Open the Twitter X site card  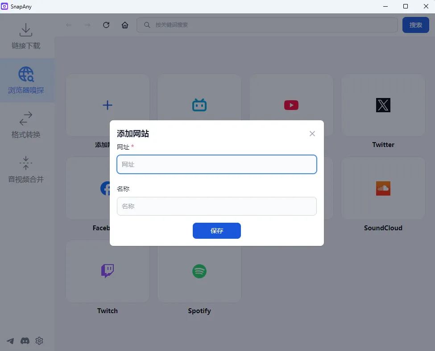383,105
